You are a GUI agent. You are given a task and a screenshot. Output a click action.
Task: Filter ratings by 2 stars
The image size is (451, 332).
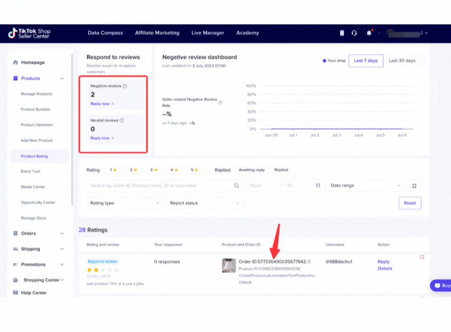[134, 170]
